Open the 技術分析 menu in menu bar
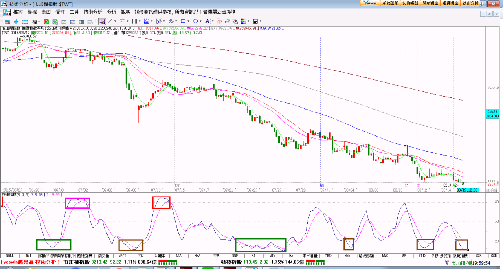This screenshot has height=269, width=503. click(x=93, y=12)
